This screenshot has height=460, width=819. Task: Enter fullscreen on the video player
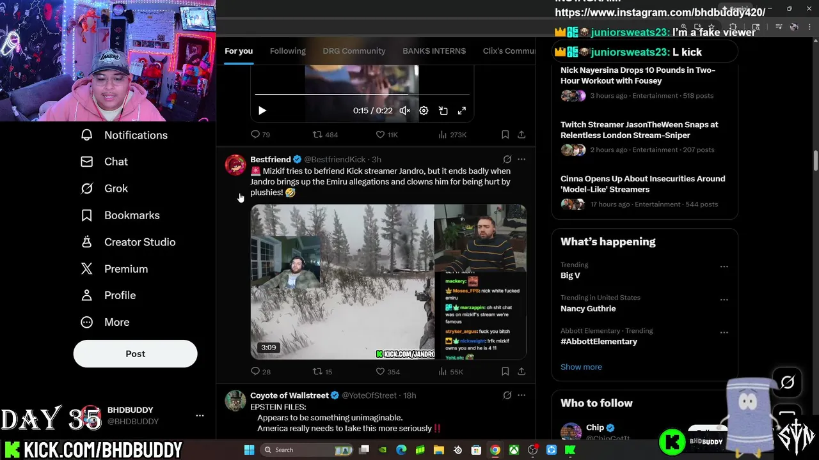461,111
